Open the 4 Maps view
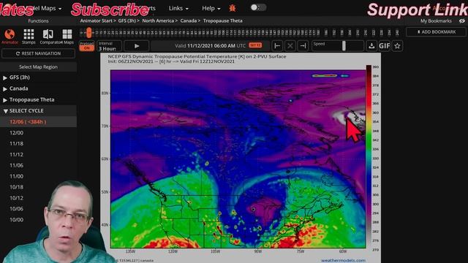The height and width of the screenshot is (263, 468). point(67,37)
